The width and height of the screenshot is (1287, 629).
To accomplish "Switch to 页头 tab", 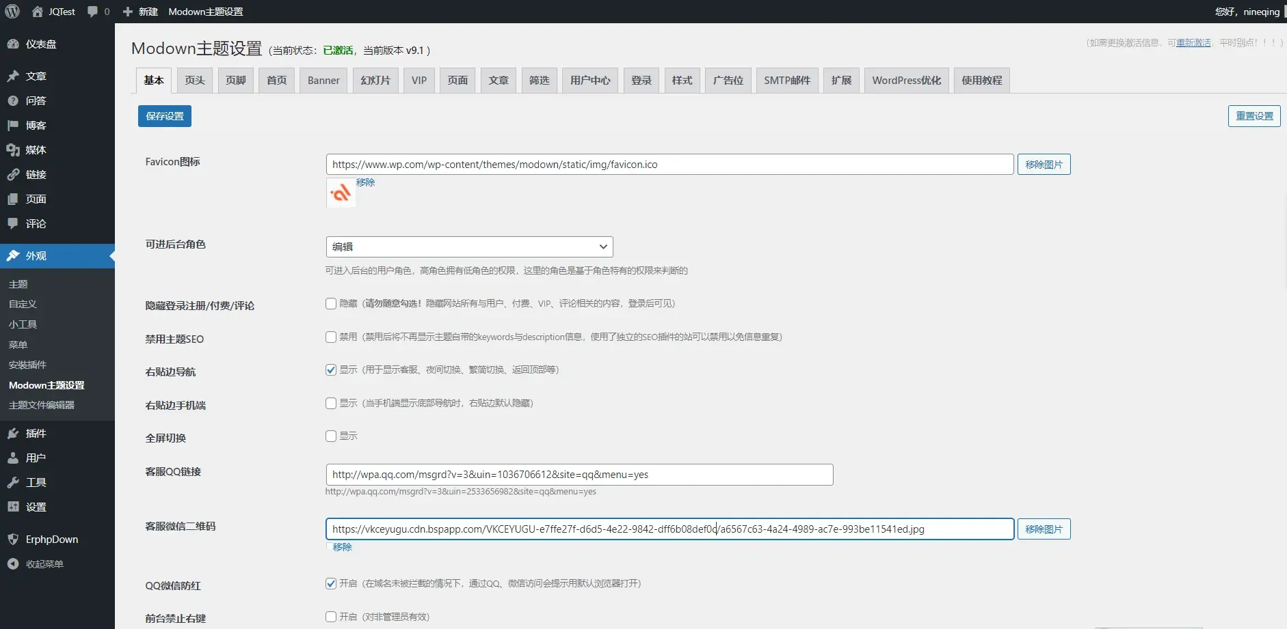I will [x=195, y=80].
